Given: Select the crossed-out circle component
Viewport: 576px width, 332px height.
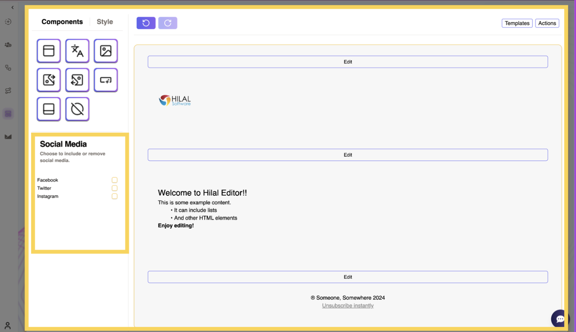Looking at the screenshot, I should (x=77, y=109).
